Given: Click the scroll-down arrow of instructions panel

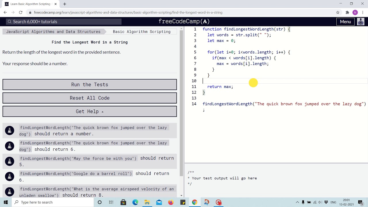Looking at the screenshot, I should click(181, 195).
